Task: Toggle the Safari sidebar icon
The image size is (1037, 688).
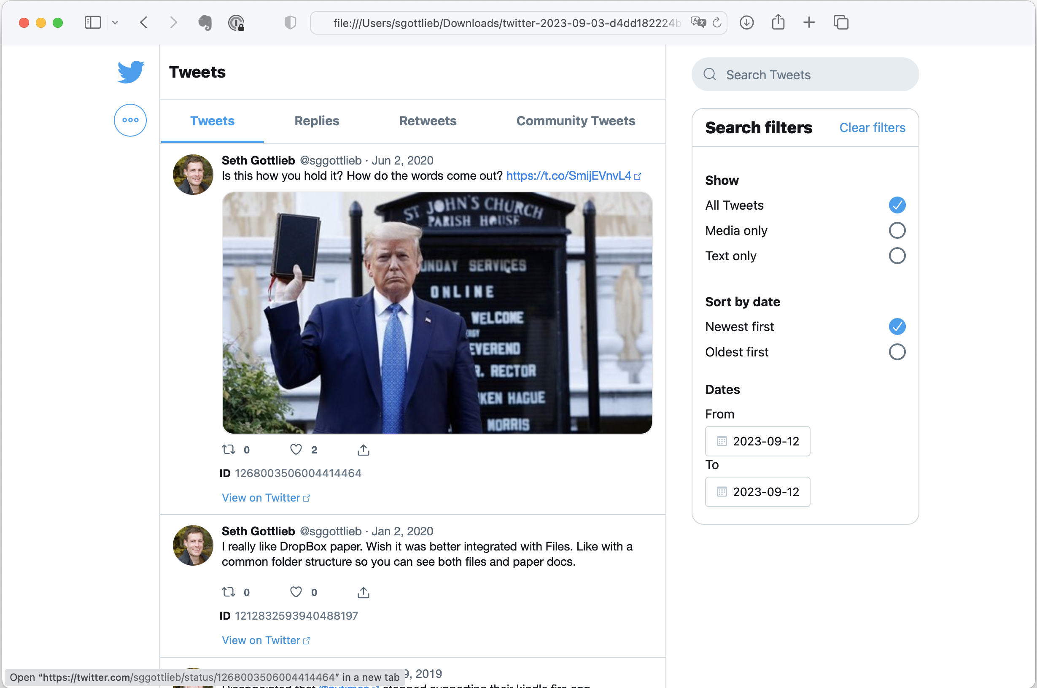Action: click(x=92, y=22)
